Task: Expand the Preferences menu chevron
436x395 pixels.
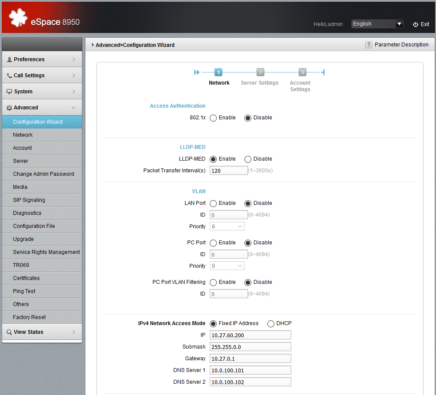Action: coord(74,59)
